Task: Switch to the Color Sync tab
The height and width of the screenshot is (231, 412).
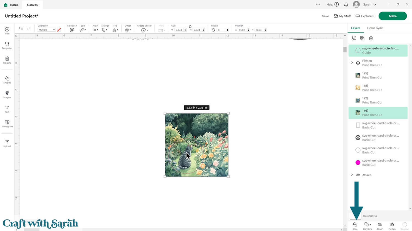Action: click(375, 28)
